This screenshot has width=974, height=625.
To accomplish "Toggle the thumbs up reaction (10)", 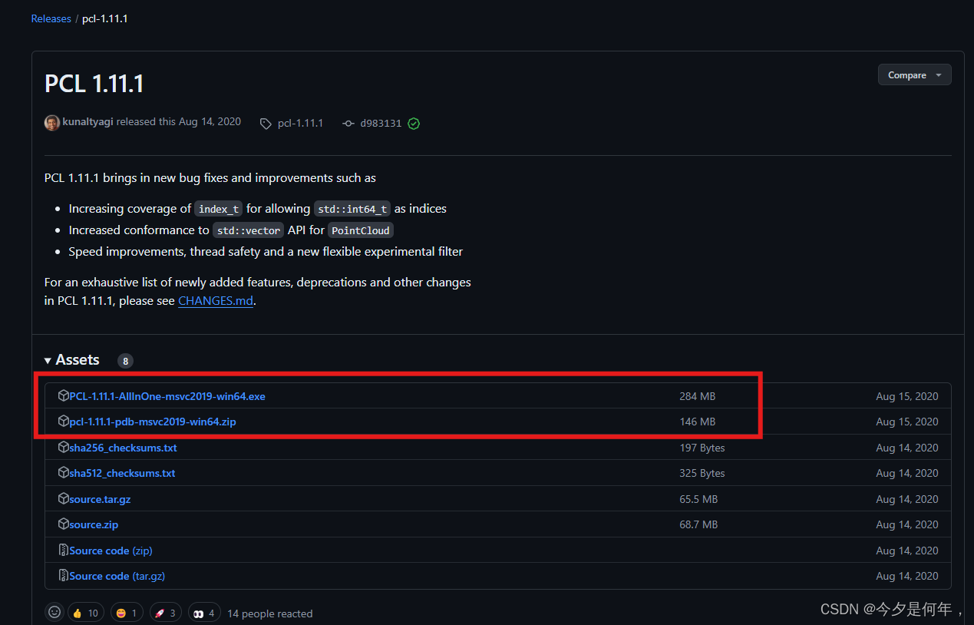I will (86, 613).
